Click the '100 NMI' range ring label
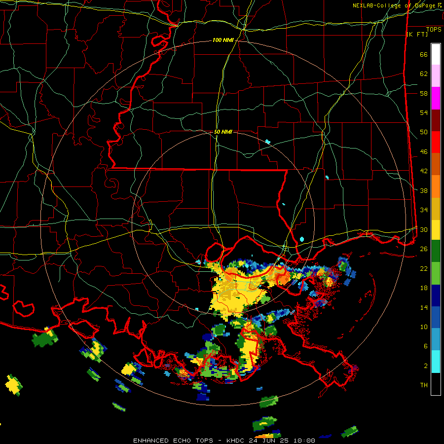Image resolution: width=444 pixels, height=444 pixels. pyautogui.click(x=223, y=40)
